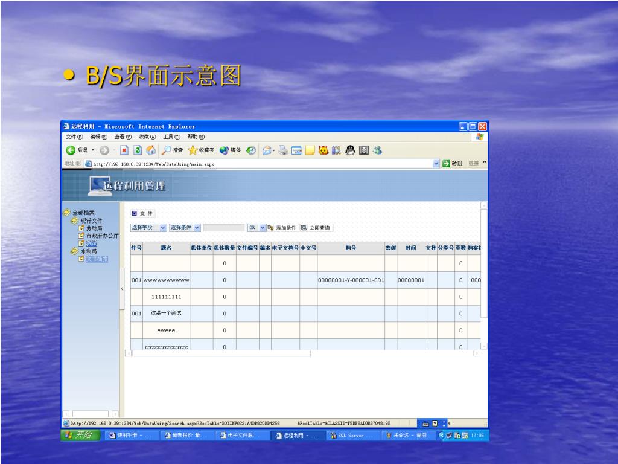This screenshot has height=464, width=618.
Task: Print the page with the printer icon
Action: click(x=283, y=150)
